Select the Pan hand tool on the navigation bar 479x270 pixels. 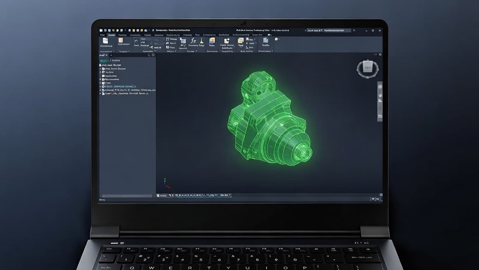[380, 95]
